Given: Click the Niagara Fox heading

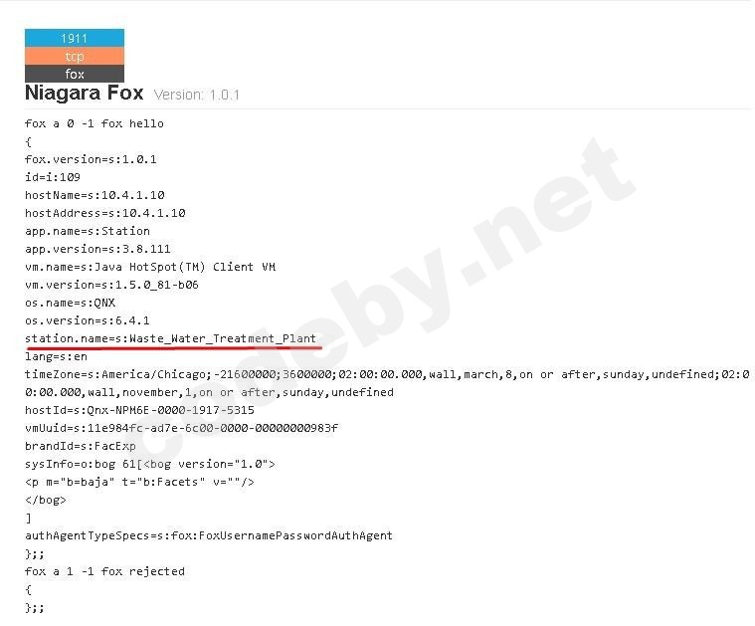Looking at the screenshot, I should pos(85,93).
